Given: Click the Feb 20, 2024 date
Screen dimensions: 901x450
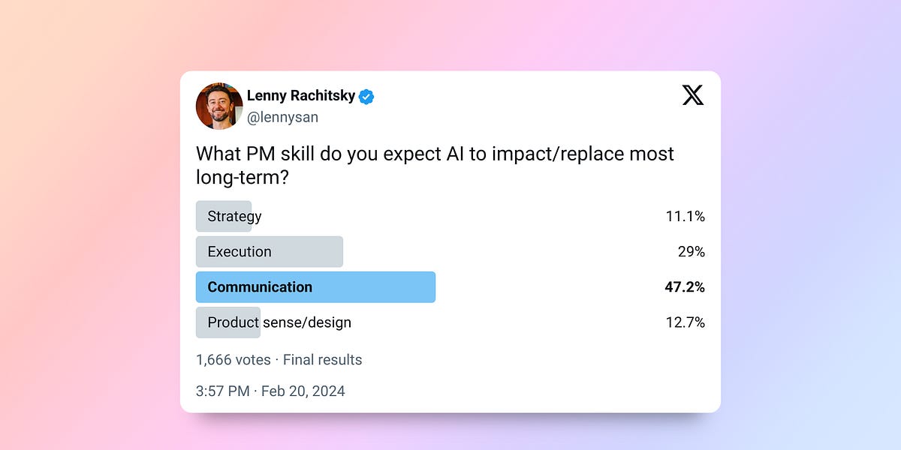Looking at the screenshot, I should pos(303,391).
